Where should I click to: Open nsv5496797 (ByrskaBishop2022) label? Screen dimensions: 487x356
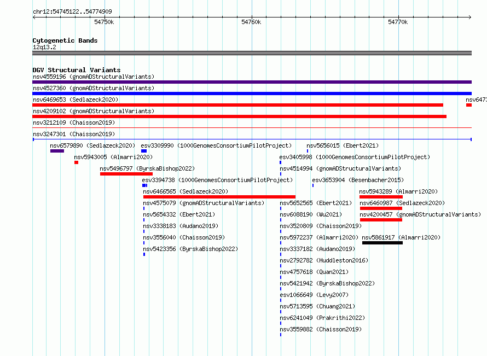coord(147,168)
